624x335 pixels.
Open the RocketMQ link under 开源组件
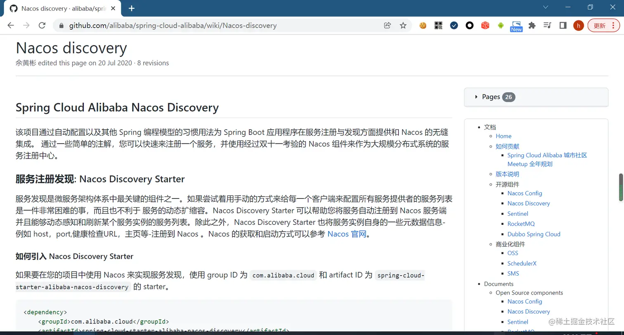click(x=521, y=224)
